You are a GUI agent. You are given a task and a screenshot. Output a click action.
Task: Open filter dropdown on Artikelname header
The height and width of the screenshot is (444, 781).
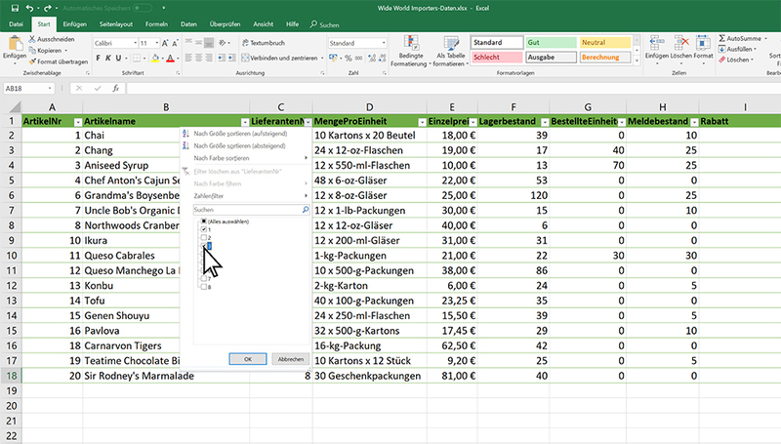coord(241,121)
